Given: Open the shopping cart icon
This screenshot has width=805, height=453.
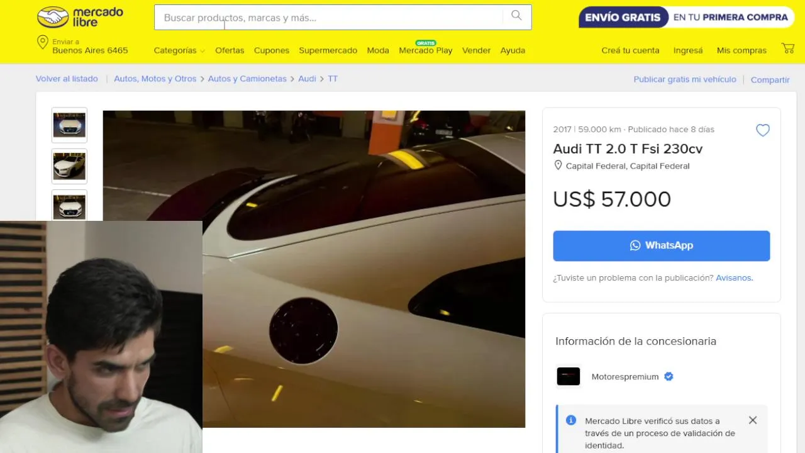Looking at the screenshot, I should click(787, 48).
